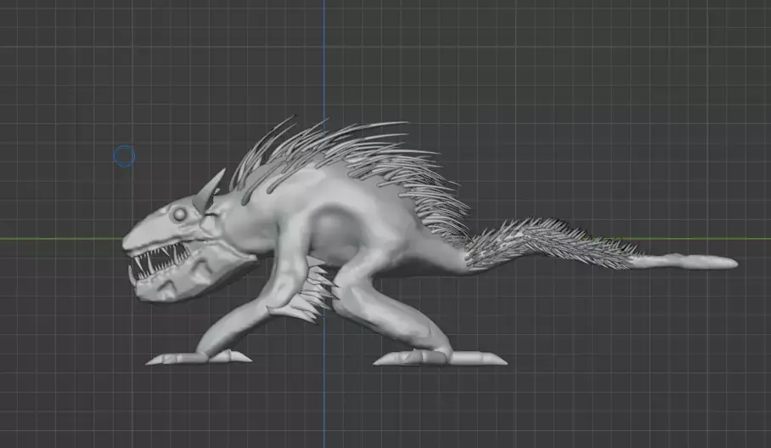
Task: Click the clawed rear foot of the creature
Action: click(440, 359)
